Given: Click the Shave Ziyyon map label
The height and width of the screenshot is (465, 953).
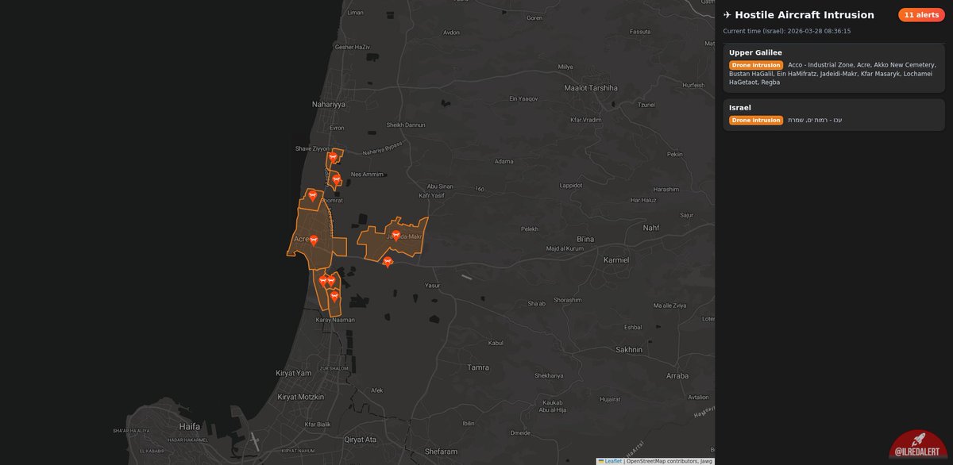Looking at the screenshot, I should coord(311,148).
